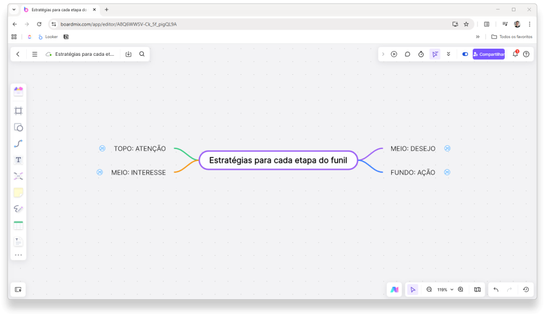Viewport: 547px width, 314px height.
Task: Expand the FUNDO: AÇÃO branch counter
Action: (447, 172)
